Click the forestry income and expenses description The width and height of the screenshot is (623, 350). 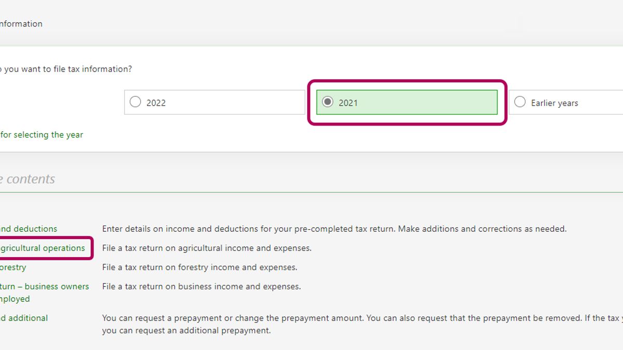click(199, 268)
